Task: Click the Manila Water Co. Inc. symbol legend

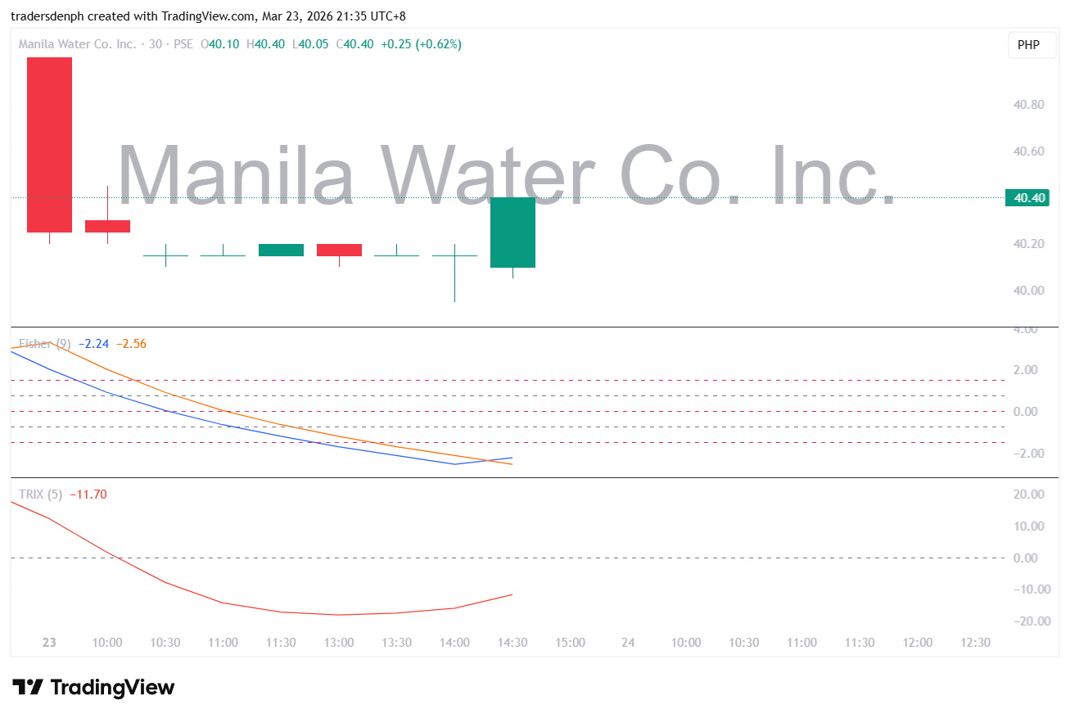Action: [x=77, y=44]
